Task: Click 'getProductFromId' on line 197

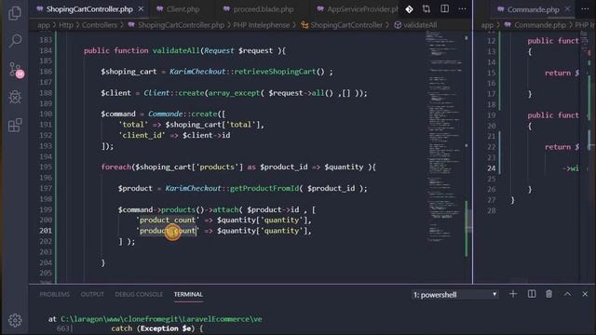Action: point(264,188)
